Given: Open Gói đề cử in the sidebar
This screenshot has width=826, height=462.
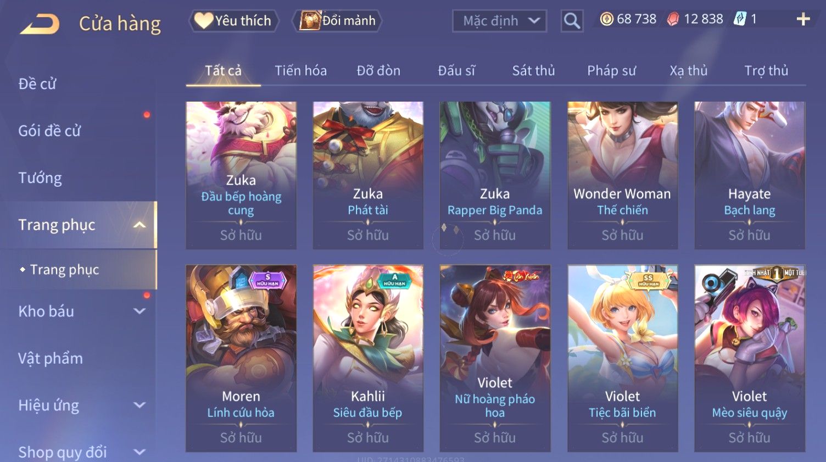Looking at the screenshot, I should tap(49, 131).
